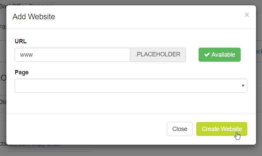This screenshot has height=156, width=262.
Task: Click the hand pointer cursor over Create Website
Action: [x=238, y=136]
